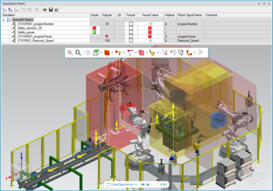Click the Save disk icon in panel toolbar
273x191 pixels.
[51, 9]
